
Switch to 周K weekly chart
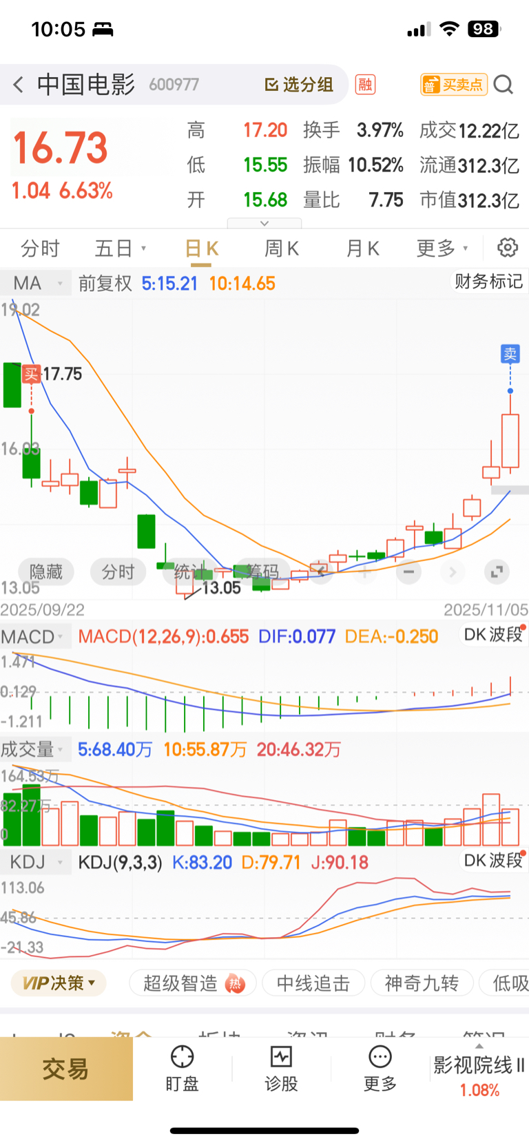coord(282,249)
